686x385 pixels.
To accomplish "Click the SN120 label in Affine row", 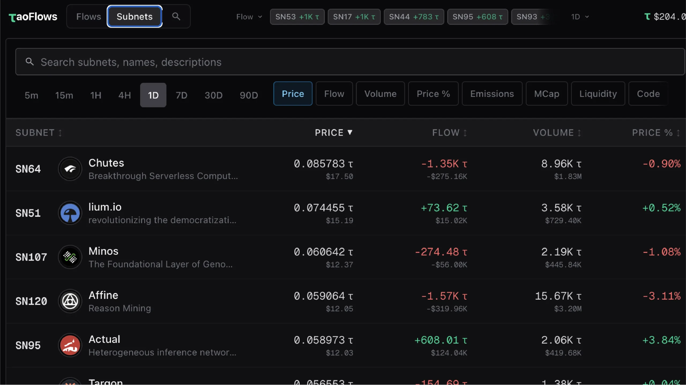I will tap(31, 301).
